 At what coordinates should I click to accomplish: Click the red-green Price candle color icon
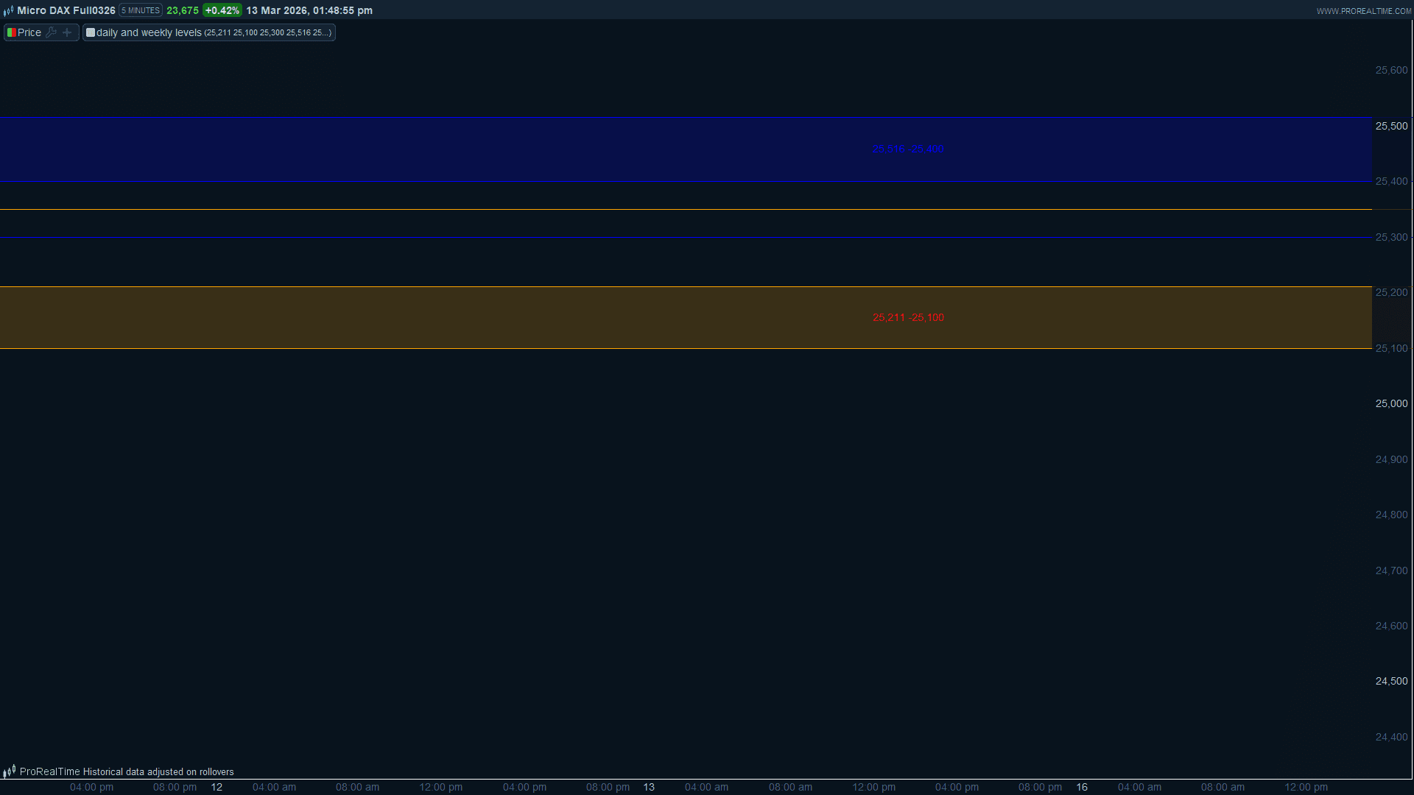[x=12, y=32]
